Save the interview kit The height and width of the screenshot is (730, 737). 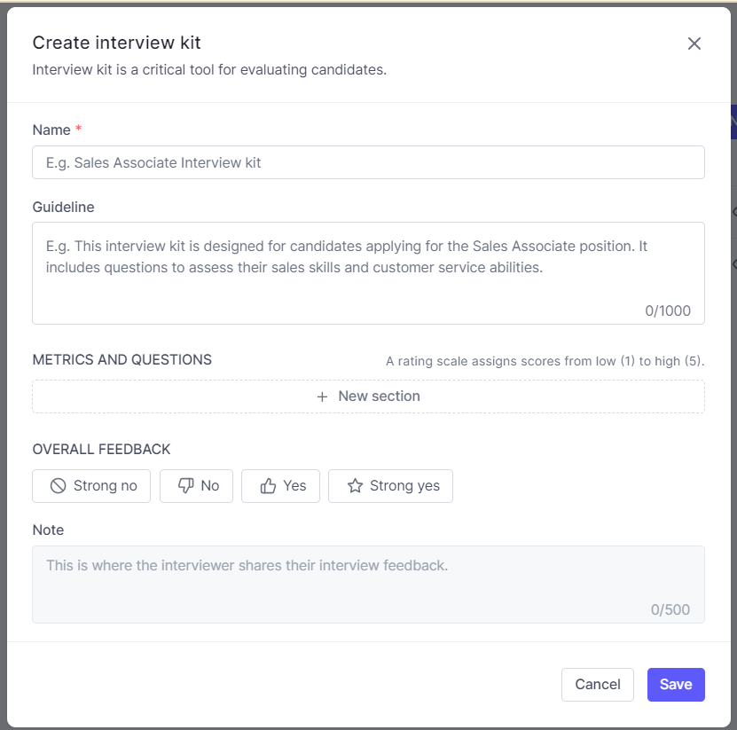pyautogui.click(x=676, y=684)
